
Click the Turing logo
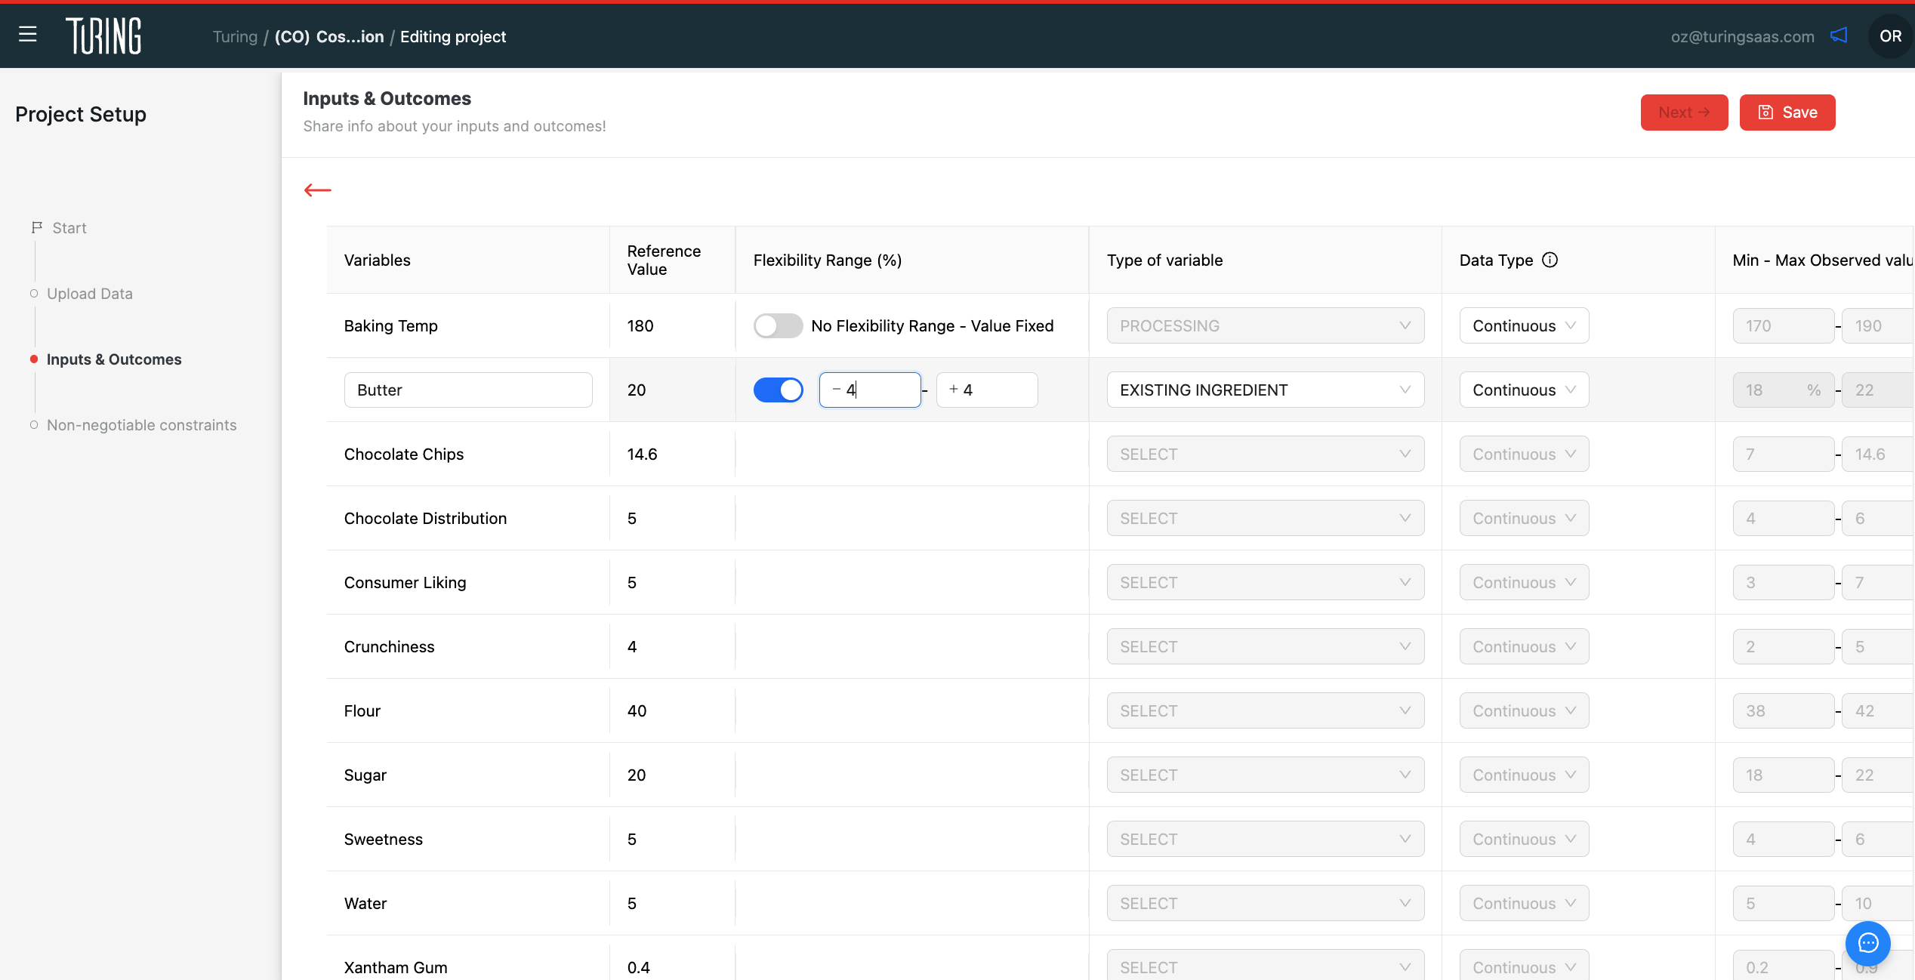coord(103,36)
